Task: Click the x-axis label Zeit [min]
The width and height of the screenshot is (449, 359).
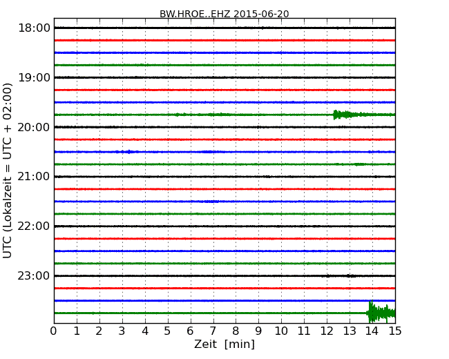Action: coord(224,344)
